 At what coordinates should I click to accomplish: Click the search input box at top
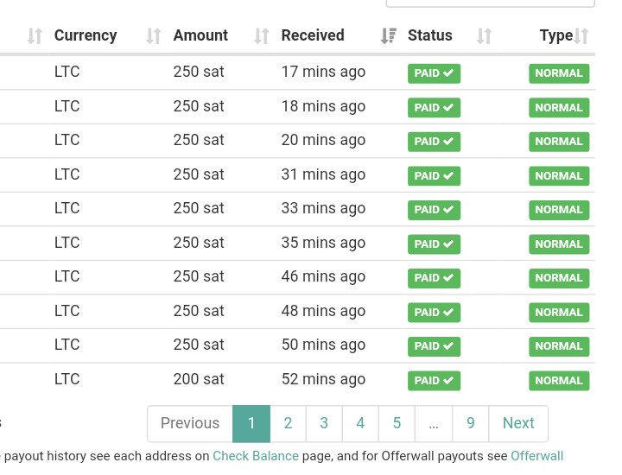point(491,3)
